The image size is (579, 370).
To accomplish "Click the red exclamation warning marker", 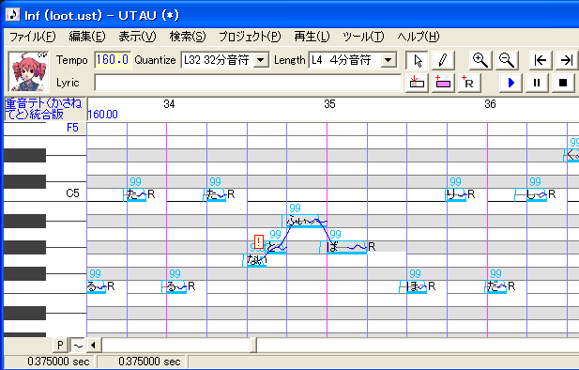I will pyautogui.click(x=259, y=241).
